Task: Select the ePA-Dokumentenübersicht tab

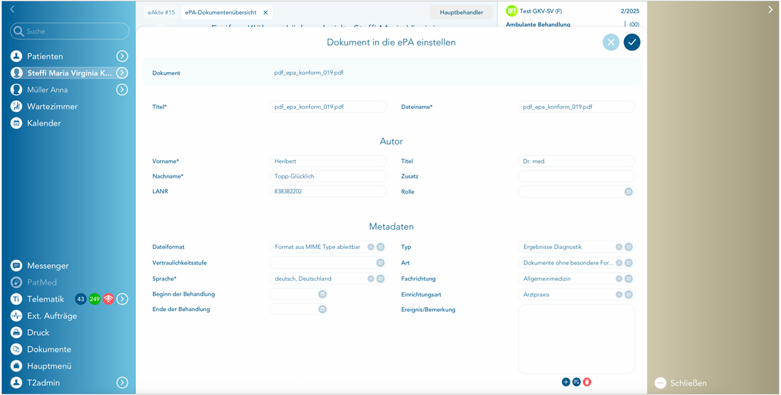Action: 220,12
